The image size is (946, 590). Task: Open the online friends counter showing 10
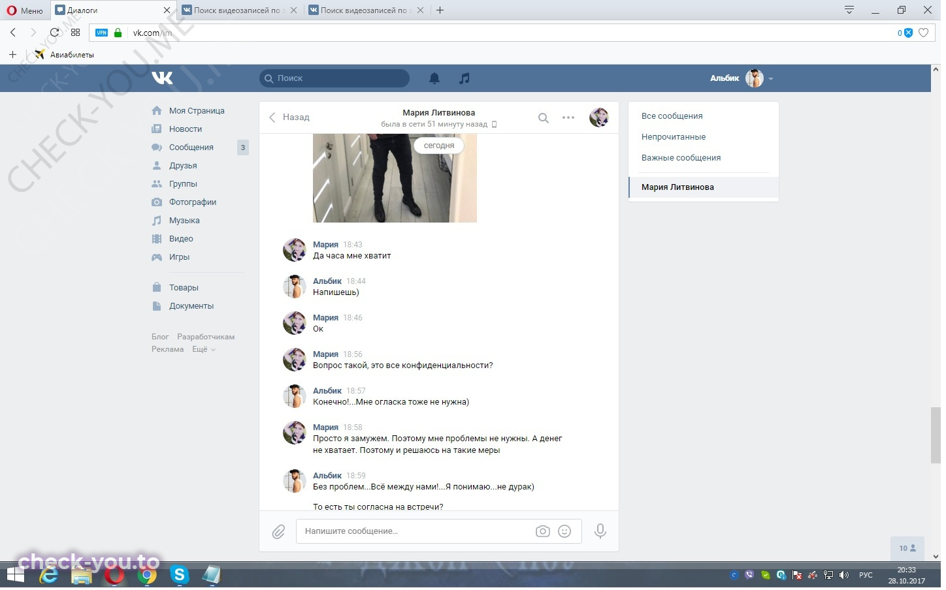tap(907, 548)
